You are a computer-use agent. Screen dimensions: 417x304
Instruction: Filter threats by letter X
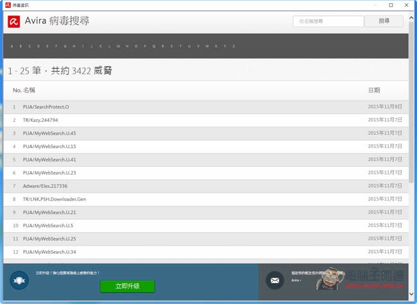click(216, 46)
